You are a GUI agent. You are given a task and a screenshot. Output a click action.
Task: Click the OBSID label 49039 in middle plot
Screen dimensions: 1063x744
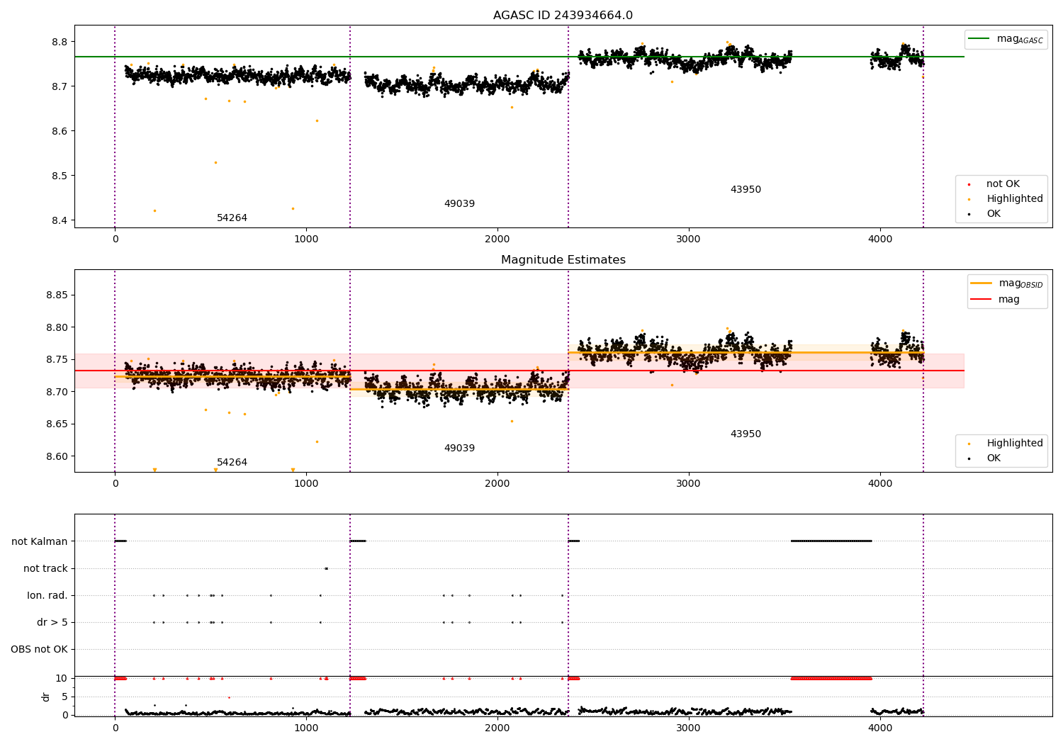[459, 449]
